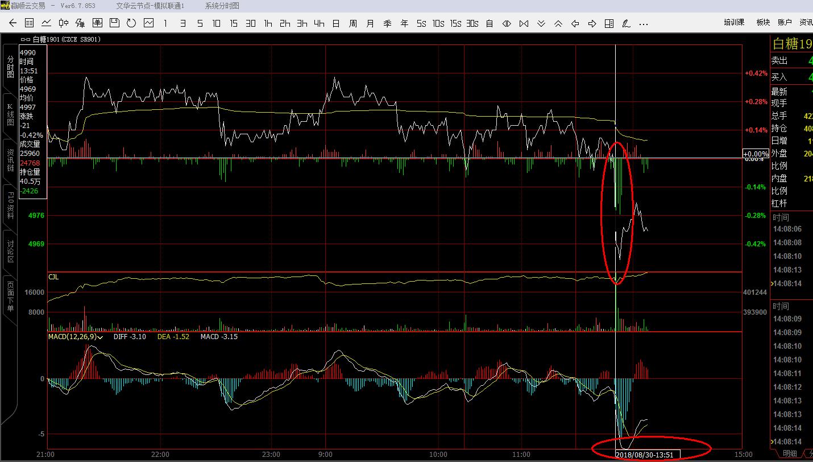Open the 培训课 link

[734, 23]
